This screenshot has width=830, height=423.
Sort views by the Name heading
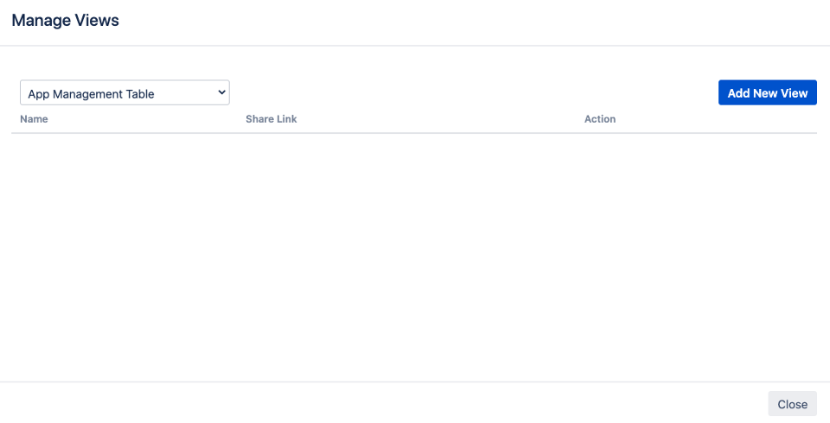(x=34, y=119)
